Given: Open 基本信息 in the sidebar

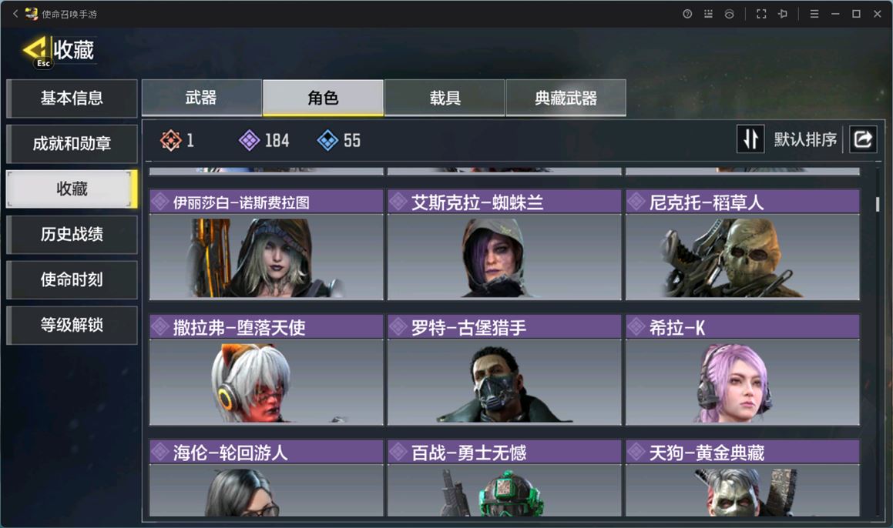Looking at the screenshot, I should coord(72,98).
